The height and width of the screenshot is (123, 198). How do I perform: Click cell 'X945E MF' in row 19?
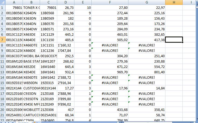[x=31, y=104]
